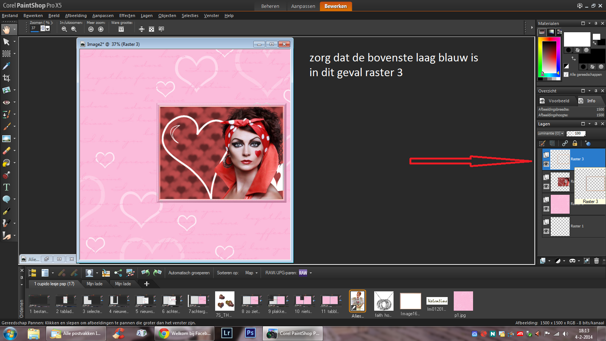Select the Red Eye tool
This screenshot has width=606, height=341.
click(x=6, y=102)
